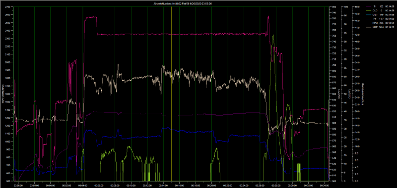Click the 20.0 label on FF/MAP axis
The image size is (397, 188).
[x=357, y=111]
